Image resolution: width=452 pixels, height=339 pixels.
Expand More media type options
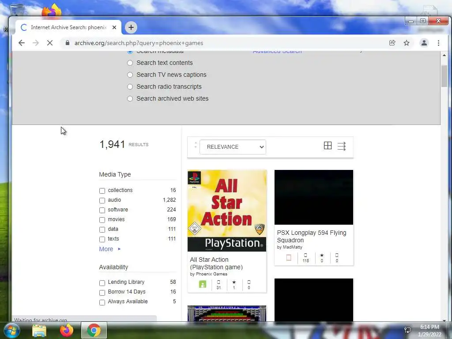coord(109,249)
